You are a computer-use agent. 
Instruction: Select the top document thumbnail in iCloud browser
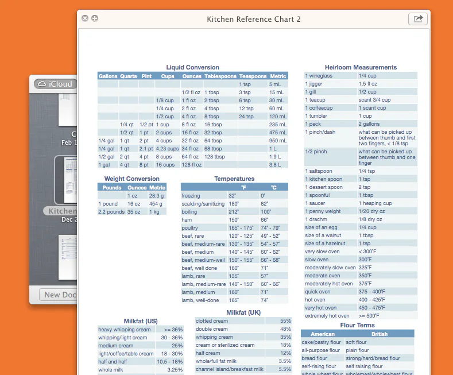(x=68, y=110)
